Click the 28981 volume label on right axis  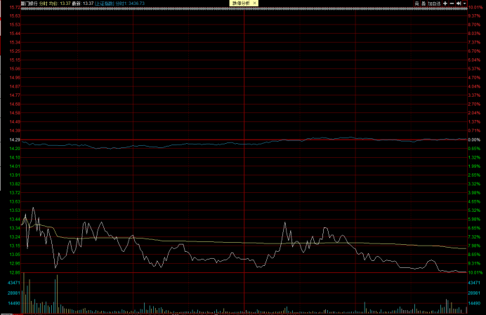[474, 293]
